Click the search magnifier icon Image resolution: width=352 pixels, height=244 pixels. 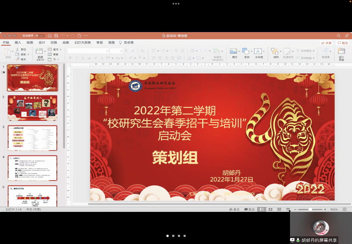coord(339,35)
